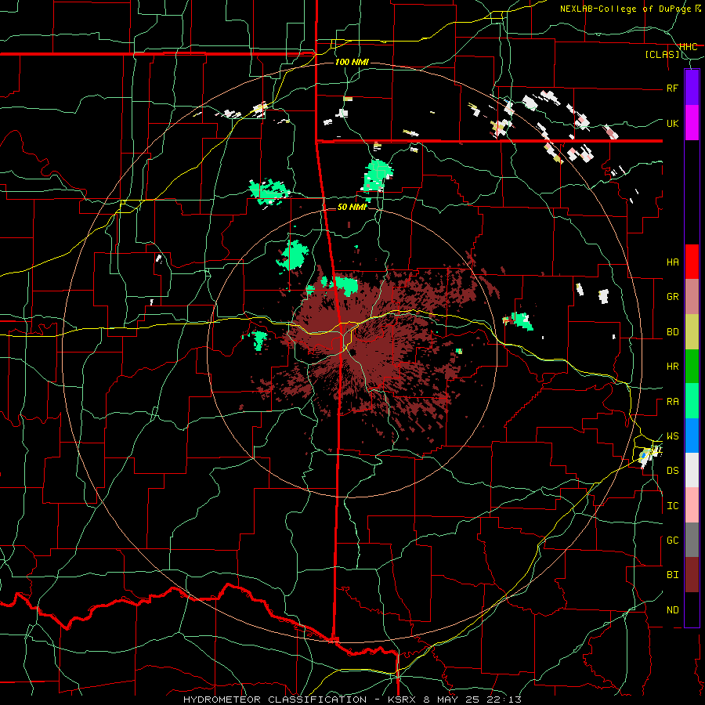
Task: Click the 50 NMI range ring label
Action: pos(352,207)
